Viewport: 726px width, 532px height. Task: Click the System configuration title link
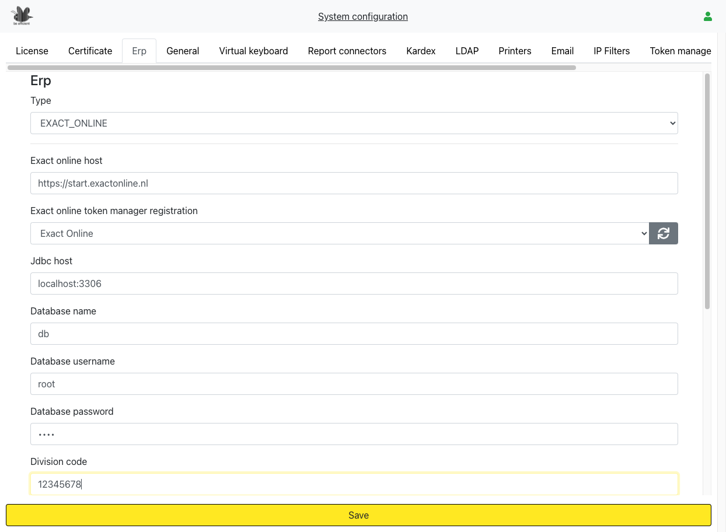coord(362,16)
